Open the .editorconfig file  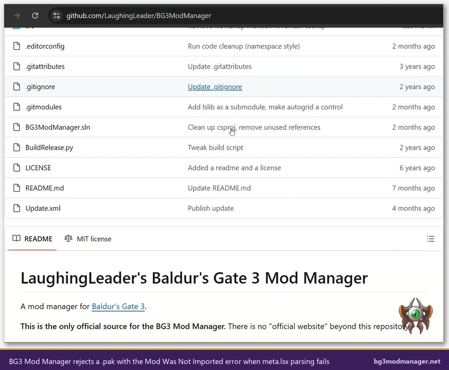(45, 46)
